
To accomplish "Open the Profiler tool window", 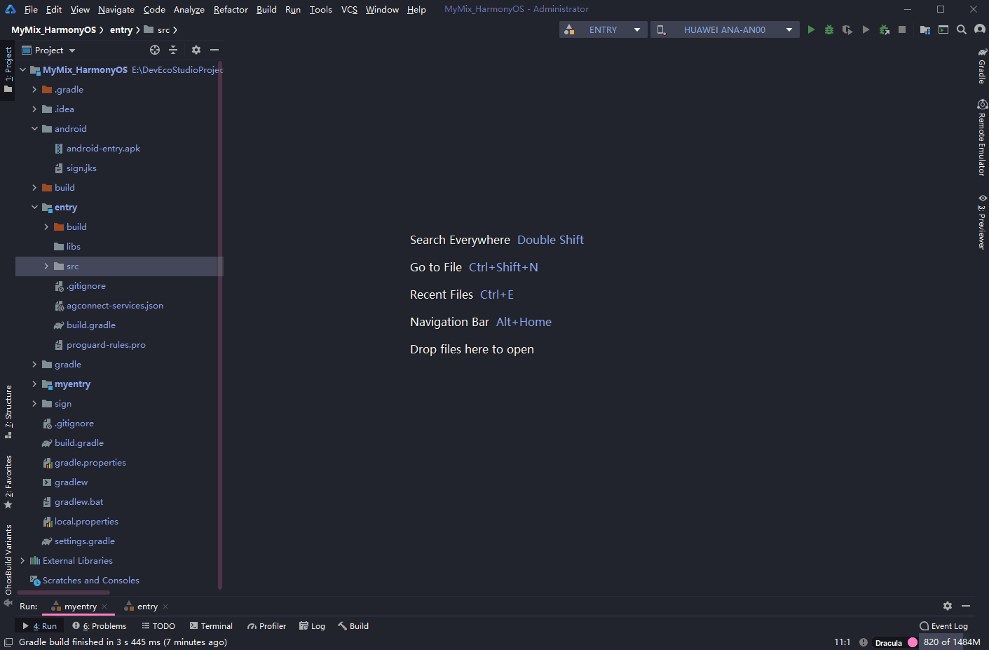I will tap(266, 626).
